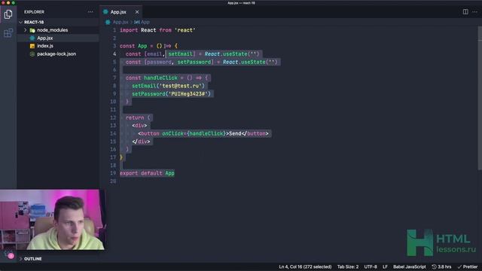
Task: Click the 'react' import string on line 1
Action: click(185, 30)
